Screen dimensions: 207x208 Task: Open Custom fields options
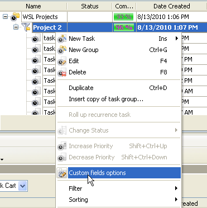119,173
